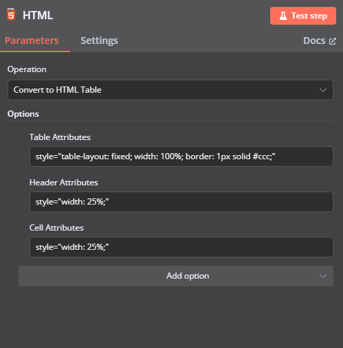Click the Test step button
Screen dimensions: 343x348
pos(303,16)
